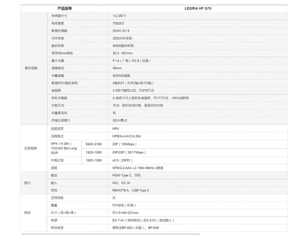This screenshot has width=302, height=235.
Task: Click the 渐变ND滤镜 cell
Action: point(198,76)
